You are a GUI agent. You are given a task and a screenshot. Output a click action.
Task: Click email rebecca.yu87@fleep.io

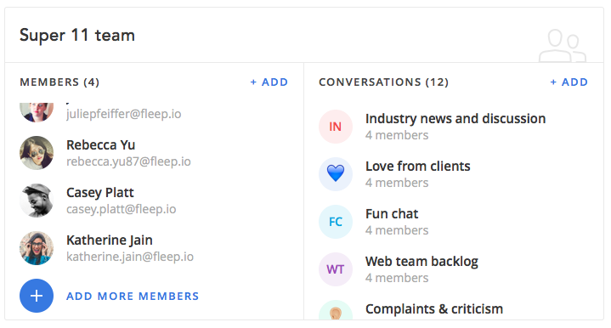[128, 161]
